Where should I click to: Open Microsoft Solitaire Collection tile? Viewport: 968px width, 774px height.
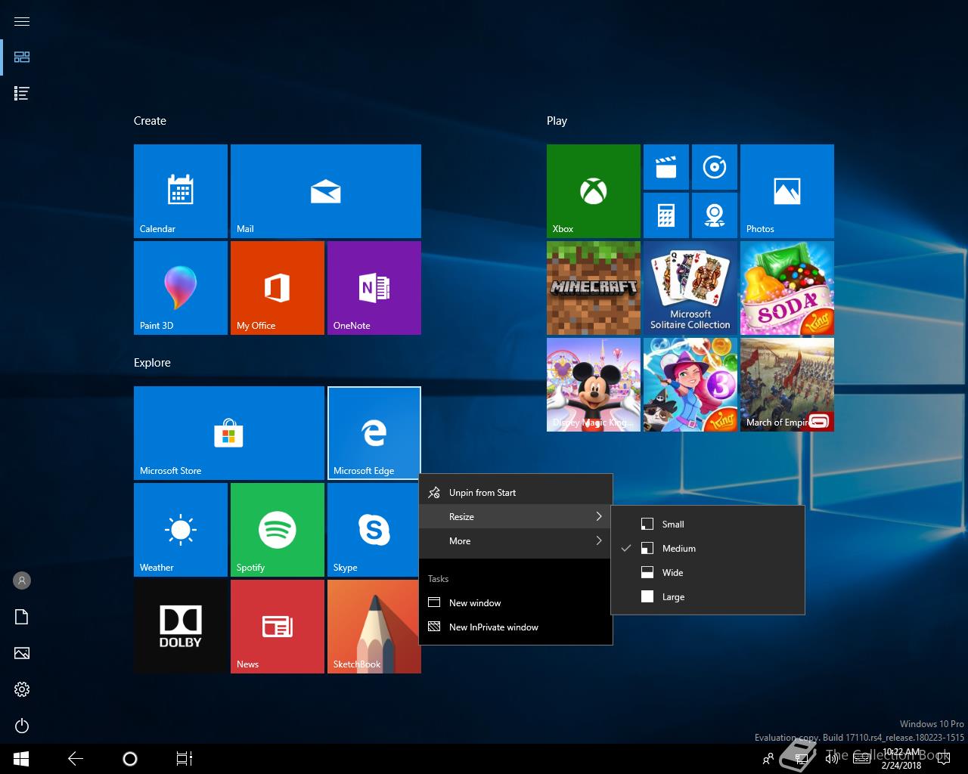[690, 288]
